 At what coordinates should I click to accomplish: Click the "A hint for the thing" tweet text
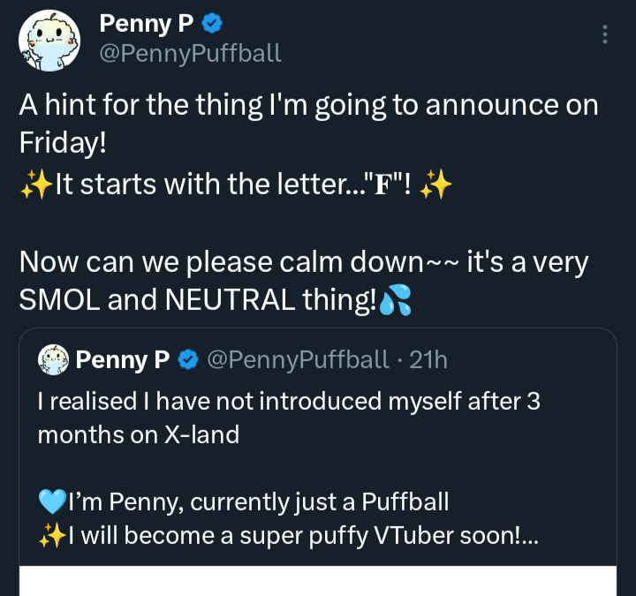[308, 106]
